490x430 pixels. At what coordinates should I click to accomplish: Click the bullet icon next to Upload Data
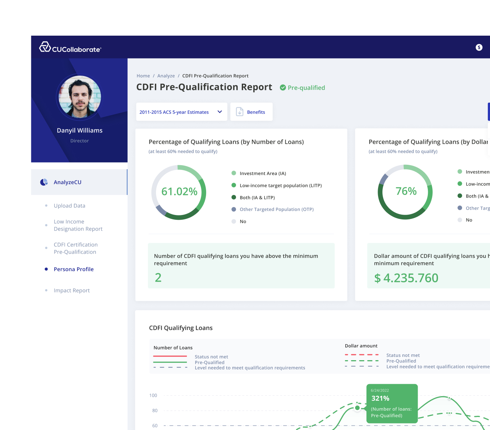click(46, 206)
